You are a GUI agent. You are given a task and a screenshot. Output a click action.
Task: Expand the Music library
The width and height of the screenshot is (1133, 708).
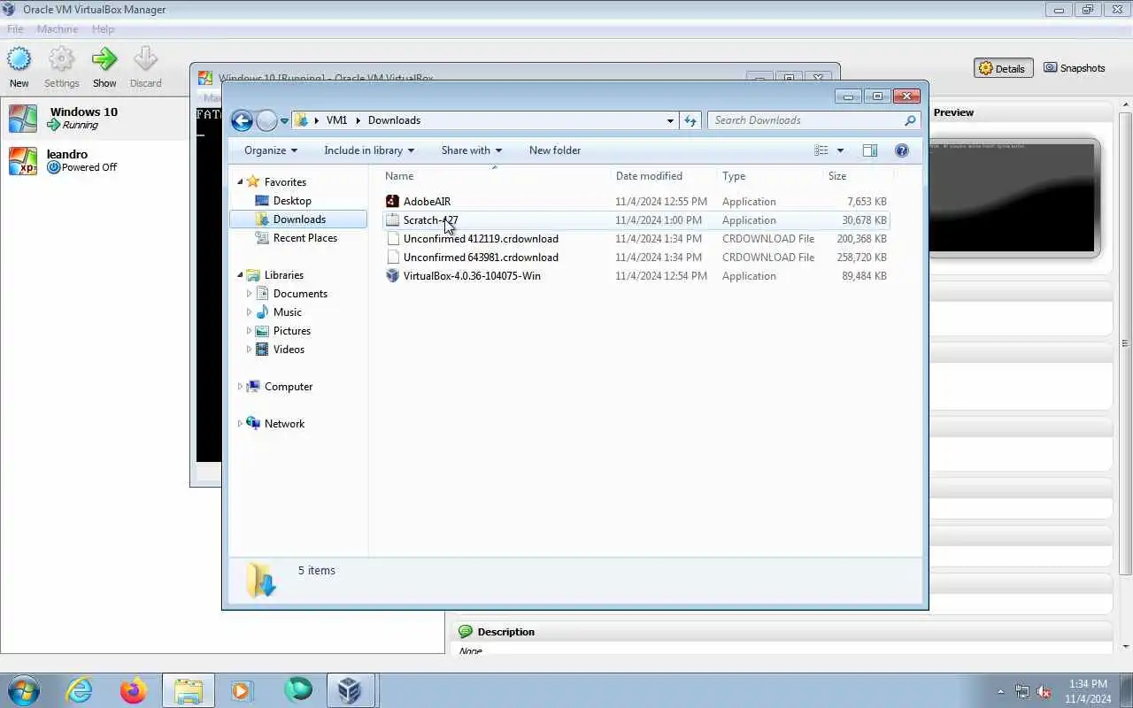[249, 312]
